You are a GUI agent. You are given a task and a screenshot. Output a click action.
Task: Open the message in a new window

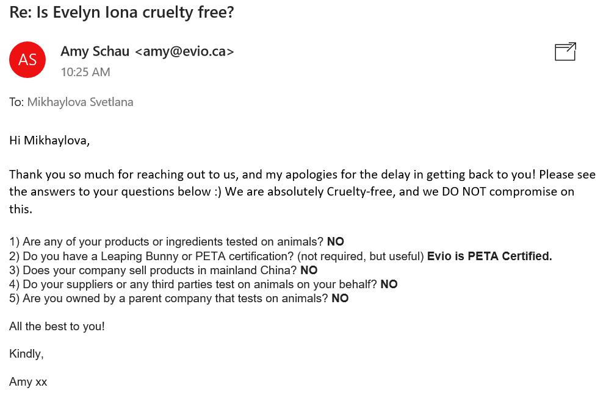(x=566, y=52)
